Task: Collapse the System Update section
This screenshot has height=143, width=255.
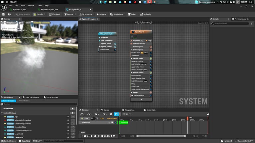Action: 100,47
